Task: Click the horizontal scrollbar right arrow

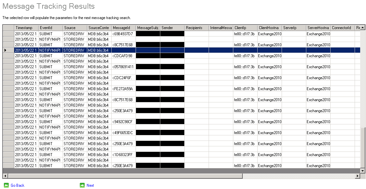Action: point(358,176)
